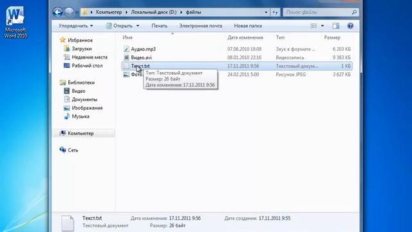Click Компьютер in the address path
Viewport: 412px width, 232px height.
point(109,12)
